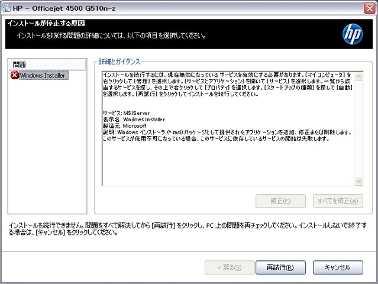Click the installer icon in title bar
The height and width of the screenshot is (284, 378).
tap(7, 8)
